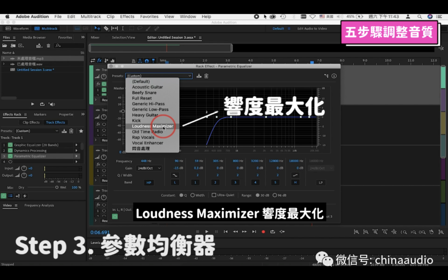Expand Dynamics Processing effect slot arrow

76,151
